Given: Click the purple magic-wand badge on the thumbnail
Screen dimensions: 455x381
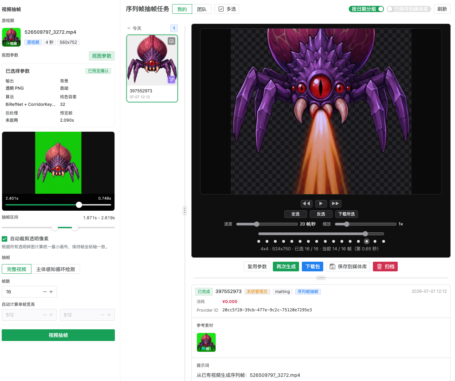Looking at the screenshot, I should pyautogui.click(x=171, y=80).
